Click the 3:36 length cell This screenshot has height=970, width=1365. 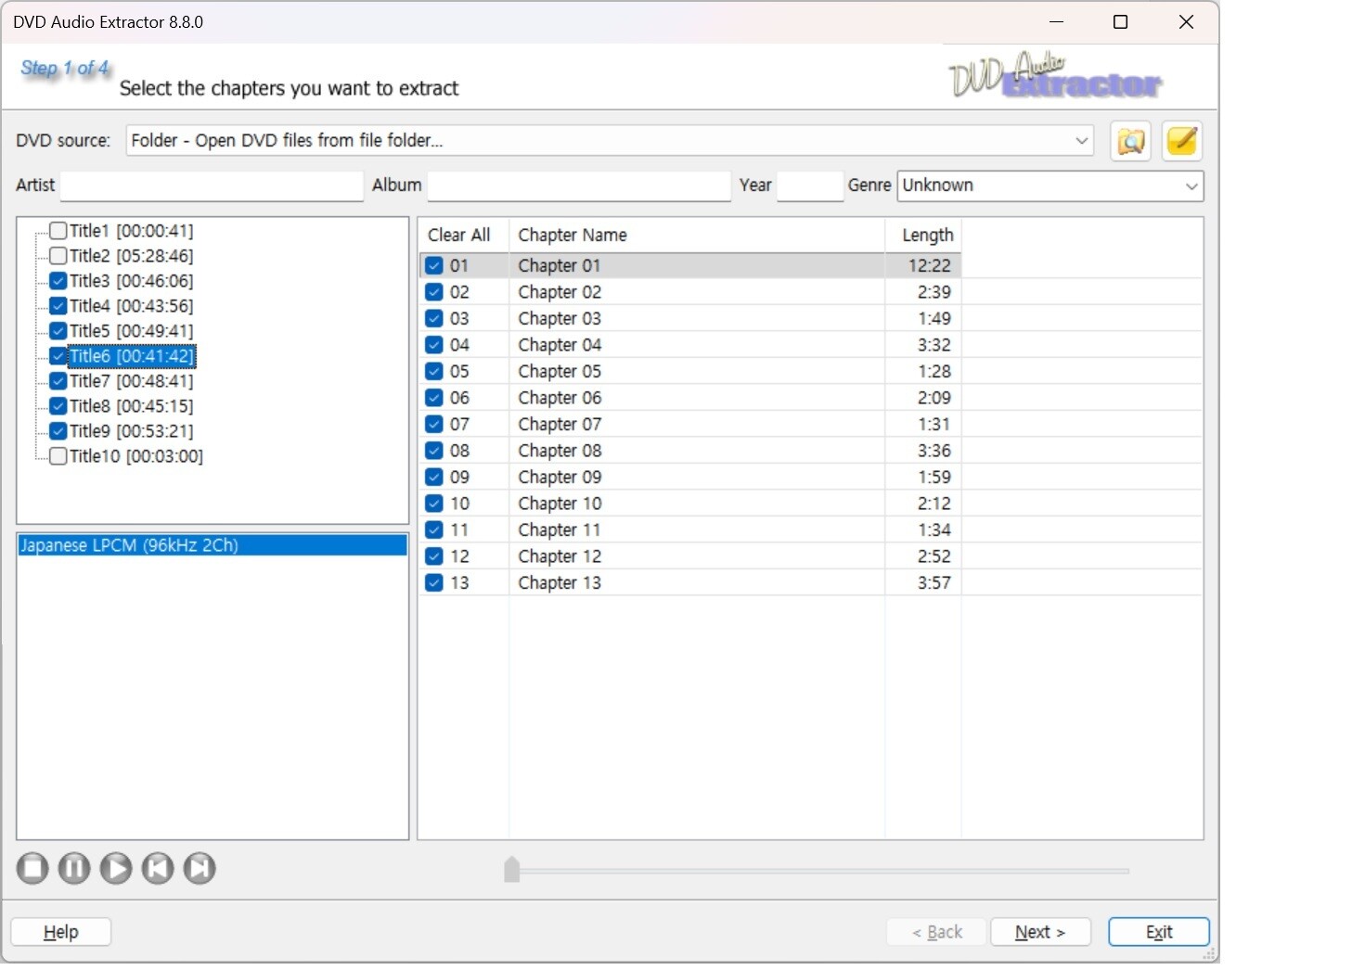(x=923, y=451)
